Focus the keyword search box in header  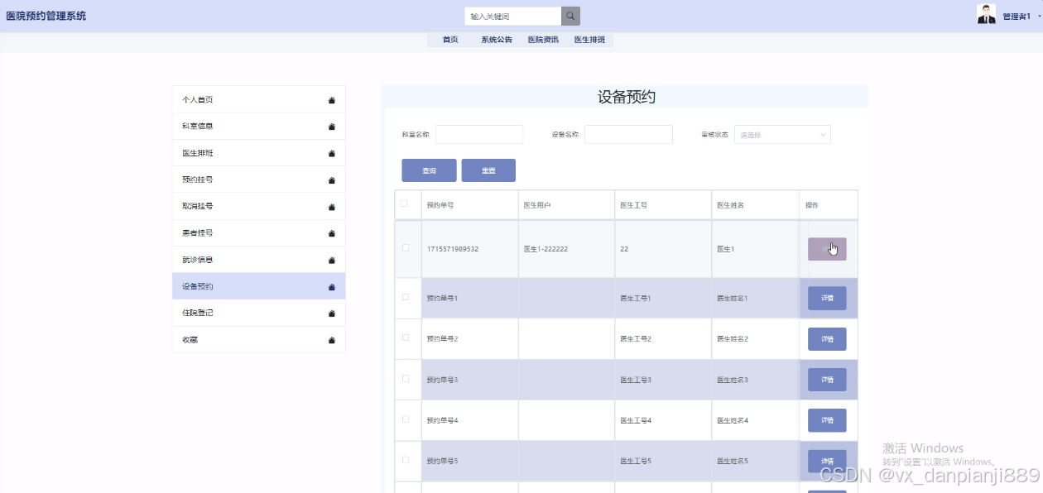tap(512, 16)
